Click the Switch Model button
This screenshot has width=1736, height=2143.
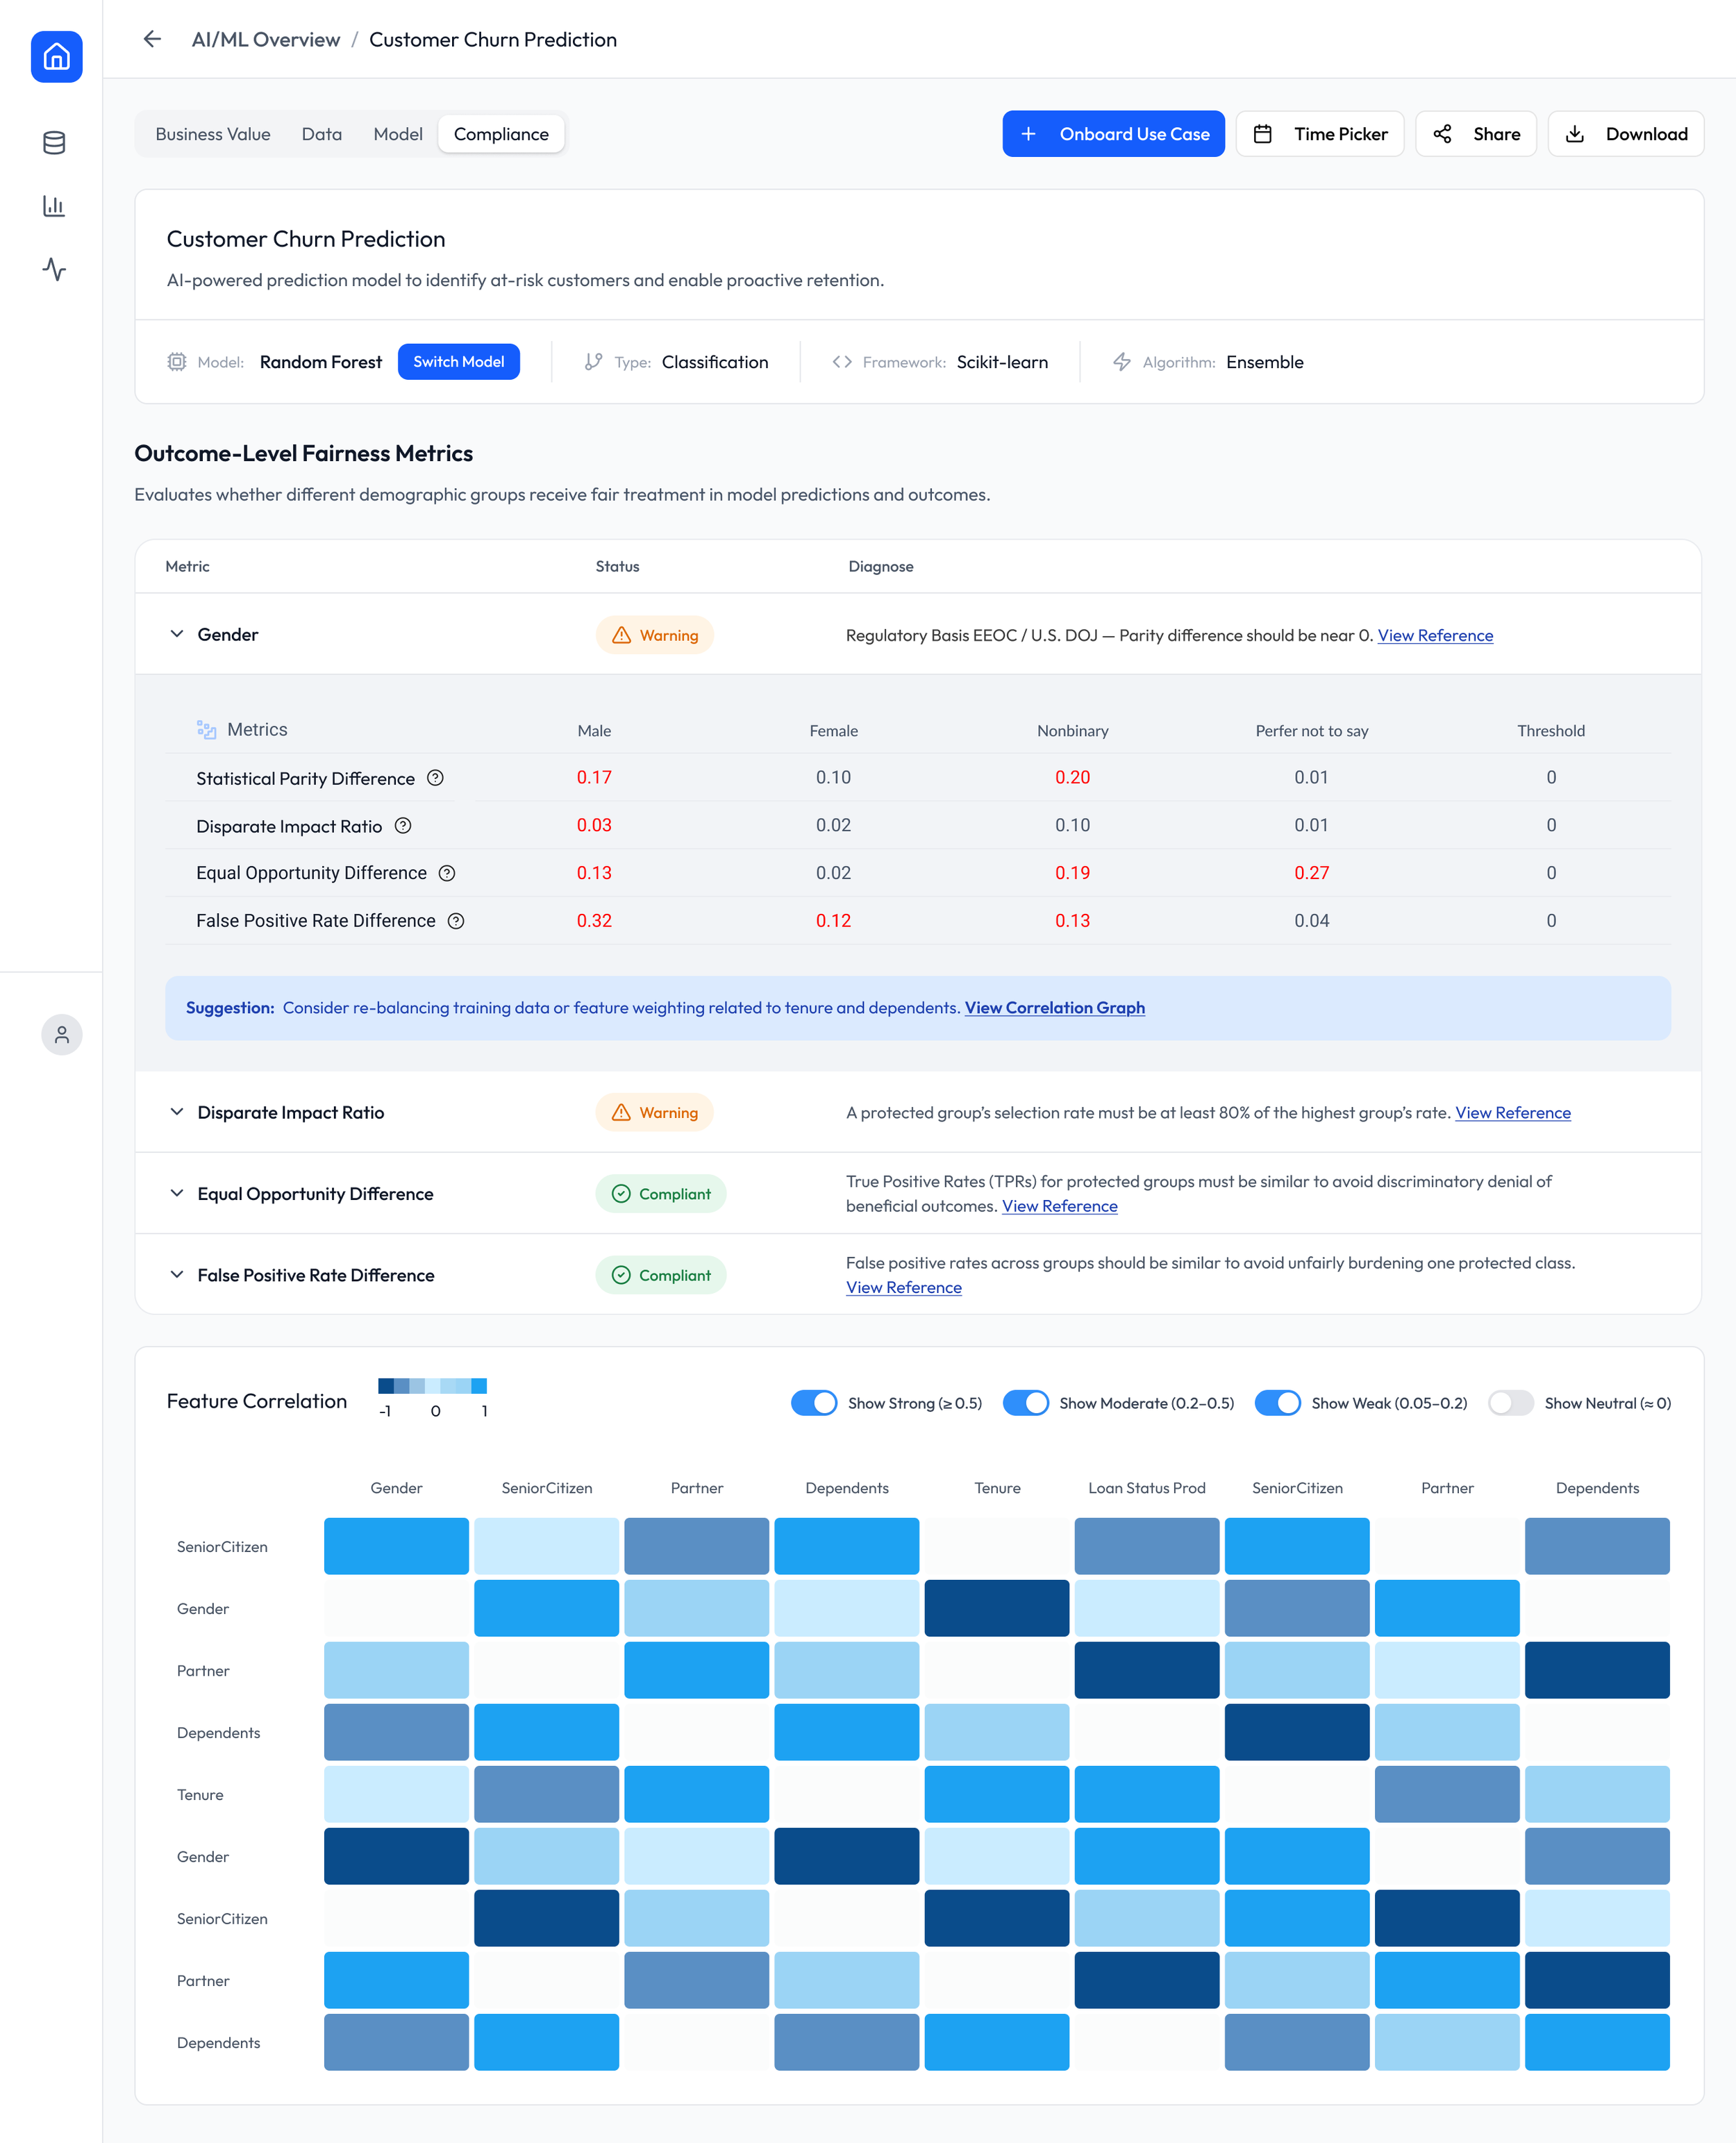pyautogui.click(x=458, y=362)
